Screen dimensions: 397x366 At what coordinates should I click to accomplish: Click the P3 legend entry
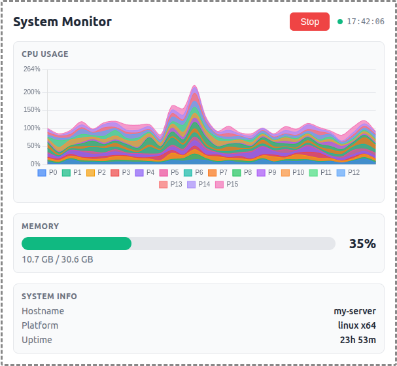pyautogui.click(x=120, y=172)
